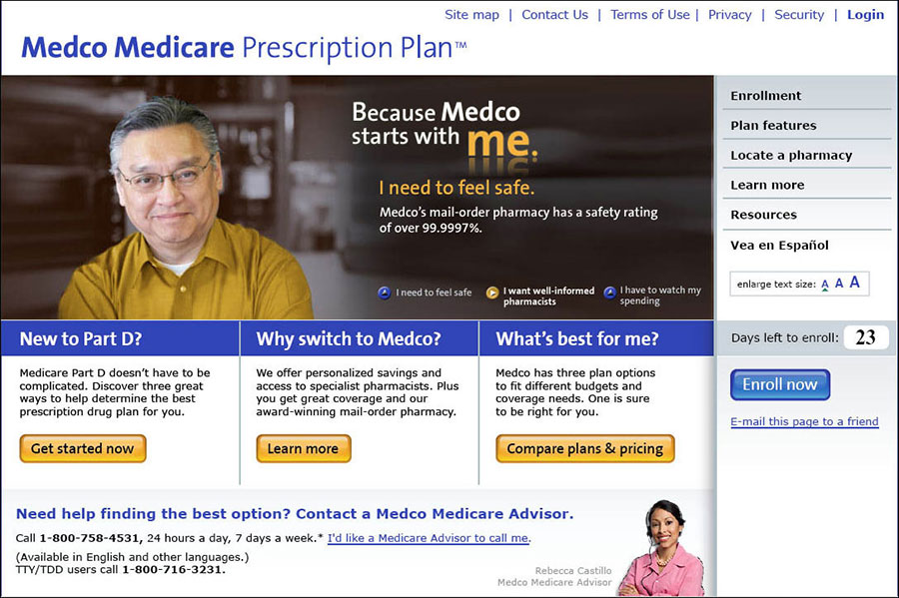Click the 'I have to watch my spending' icon
Viewport: 899px width, 598px height.
(x=609, y=293)
